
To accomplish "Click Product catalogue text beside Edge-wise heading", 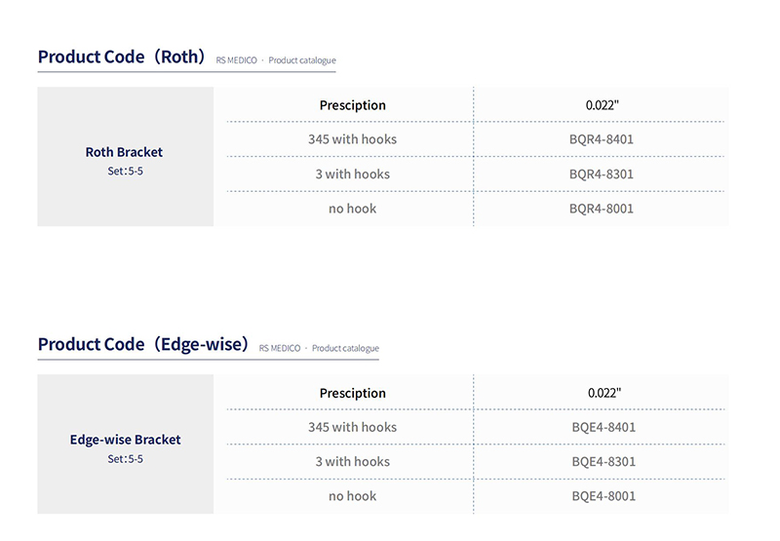I will click(345, 348).
